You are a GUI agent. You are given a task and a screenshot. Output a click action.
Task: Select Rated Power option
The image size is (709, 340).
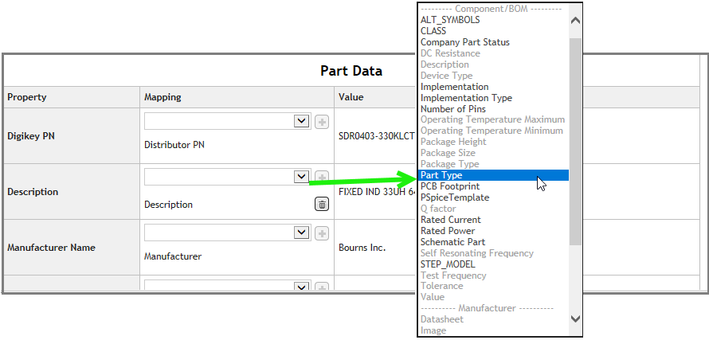448,231
